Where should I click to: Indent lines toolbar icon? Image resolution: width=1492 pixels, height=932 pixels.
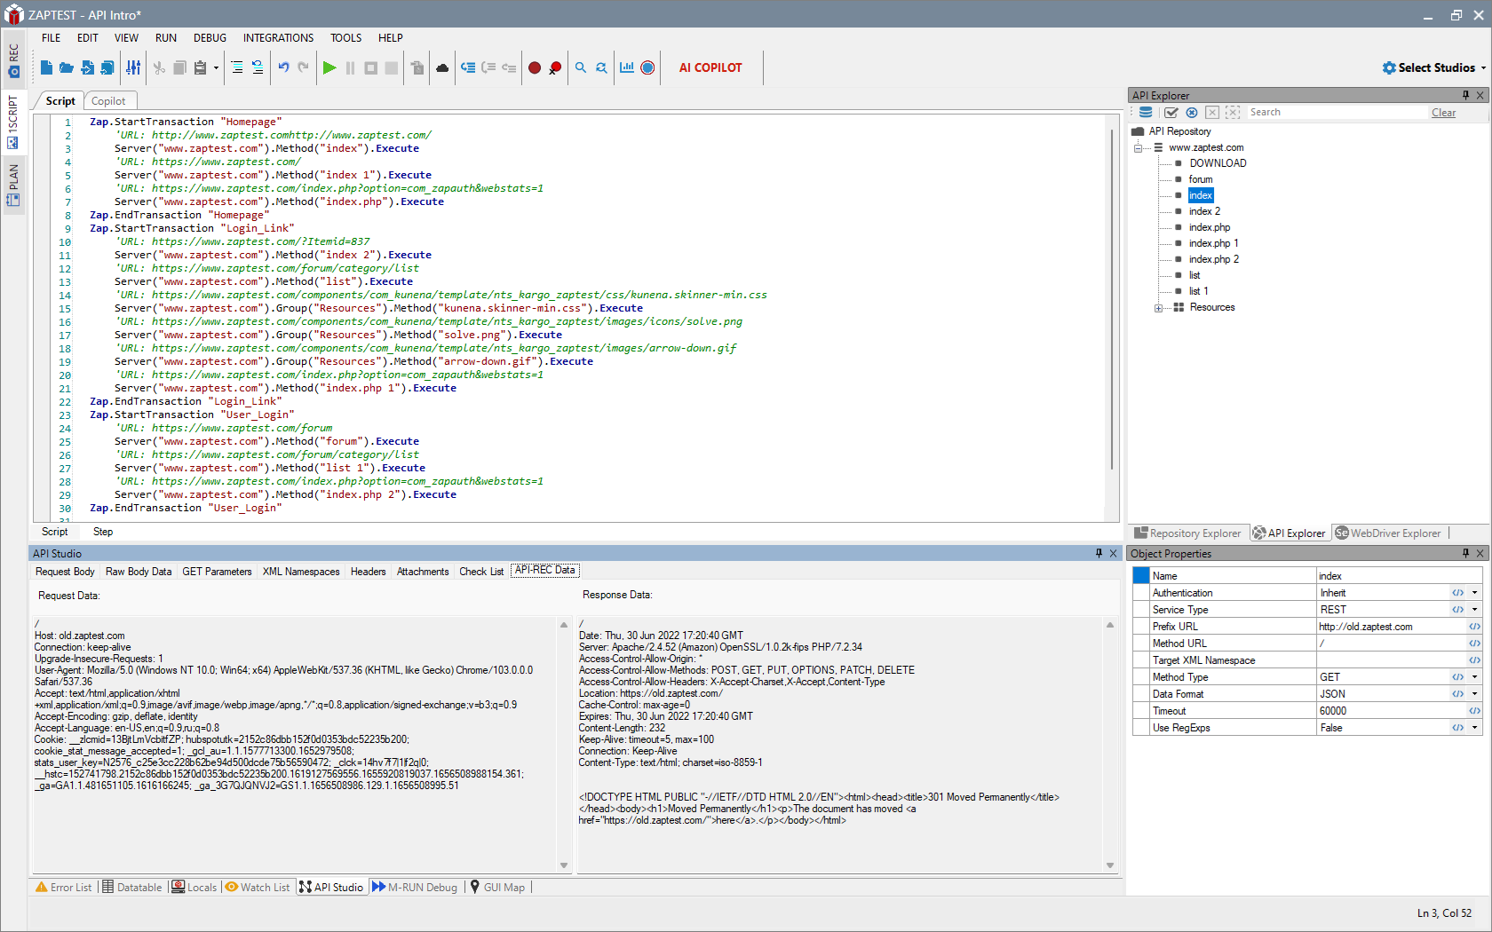(237, 67)
